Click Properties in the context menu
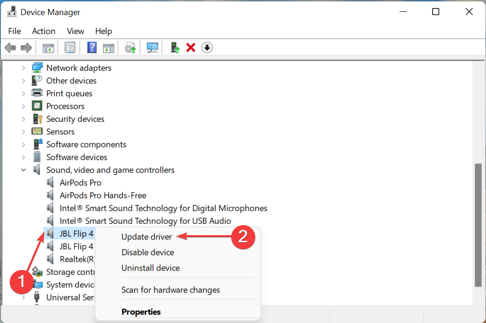 [141, 312]
